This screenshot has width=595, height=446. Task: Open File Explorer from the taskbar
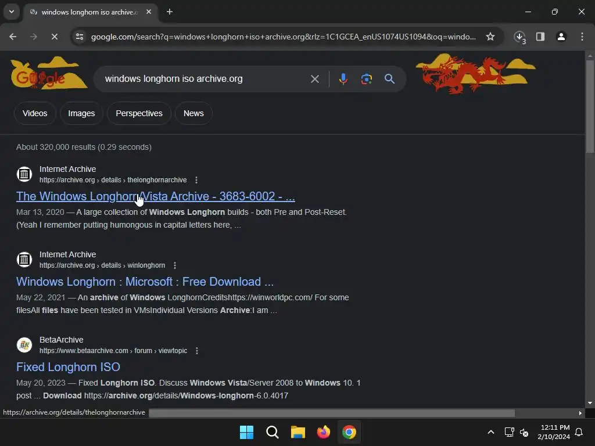pos(298,432)
